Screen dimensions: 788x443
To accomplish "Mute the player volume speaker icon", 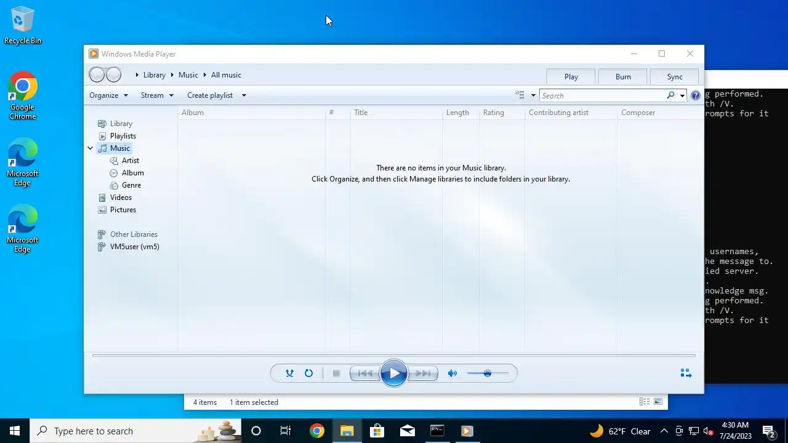I will 452,373.
